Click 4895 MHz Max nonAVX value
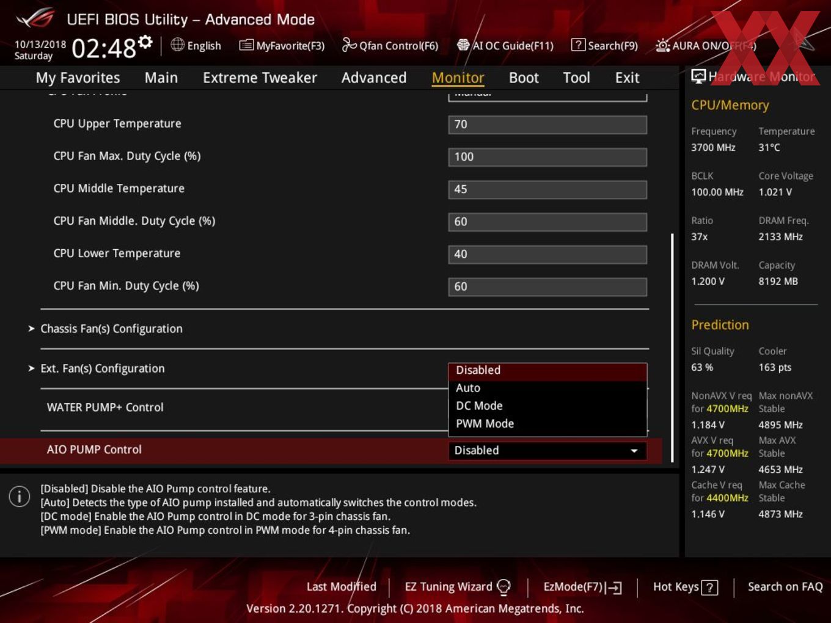This screenshot has width=831, height=623. pyautogui.click(x=780, y=424)
